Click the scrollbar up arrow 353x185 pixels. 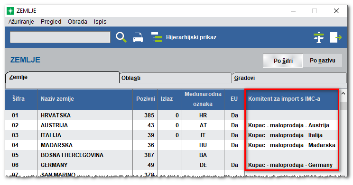tap(343, 93)
